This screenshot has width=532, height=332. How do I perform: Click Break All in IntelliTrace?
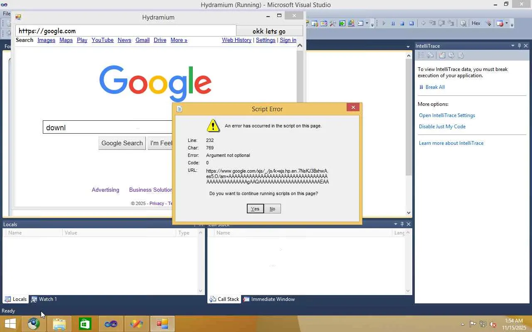pyautogui.click(x=435, y=87)
